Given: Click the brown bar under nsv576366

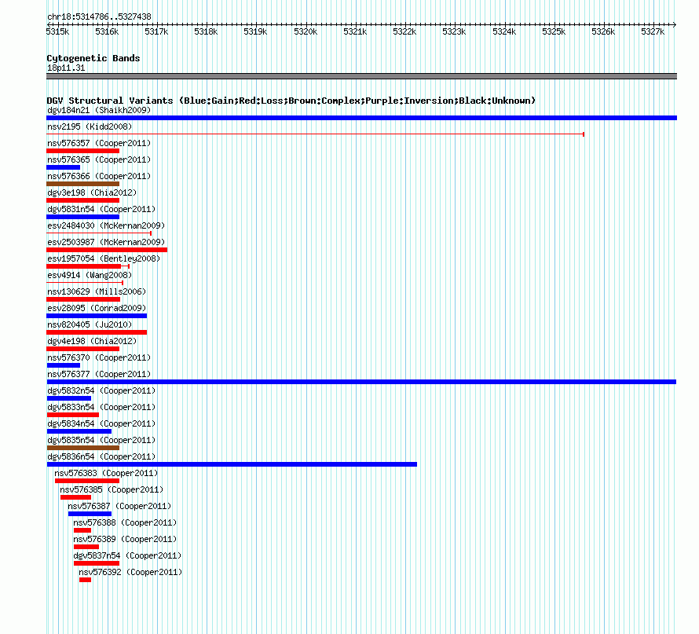Looking at the screenshot, I should (83, 184).
